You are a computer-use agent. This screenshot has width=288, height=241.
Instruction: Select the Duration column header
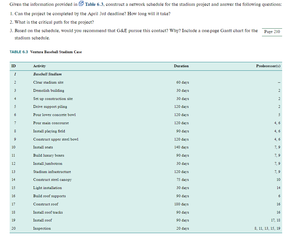181,66
